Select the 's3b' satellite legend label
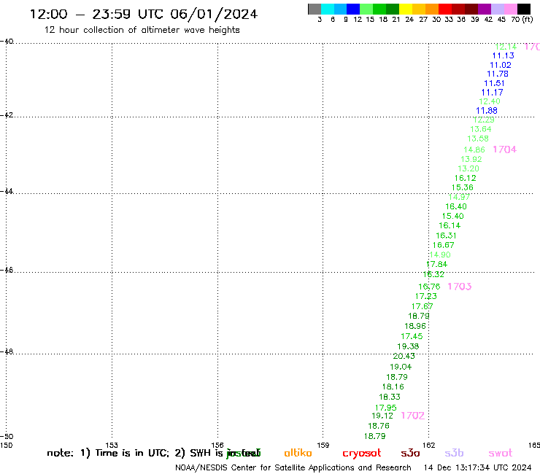Viewport: 540px width, 474px height. tap(454, 453)
